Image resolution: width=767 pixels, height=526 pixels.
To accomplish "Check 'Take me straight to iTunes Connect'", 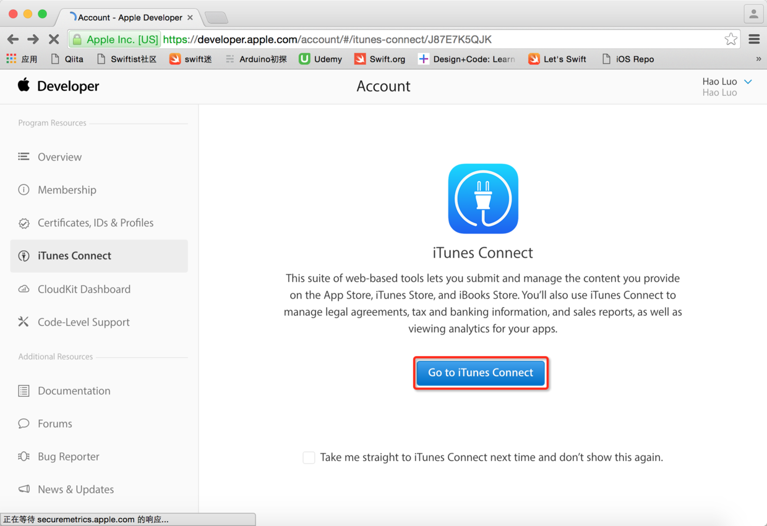I will pos(309,457).
